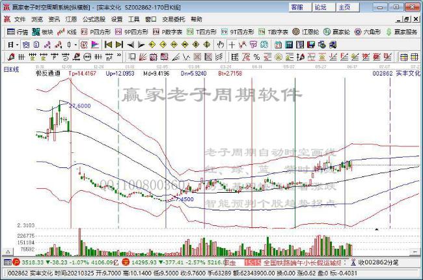Select the angle line drawing tool
423x280 pixels.
click(x=176, y=57)
